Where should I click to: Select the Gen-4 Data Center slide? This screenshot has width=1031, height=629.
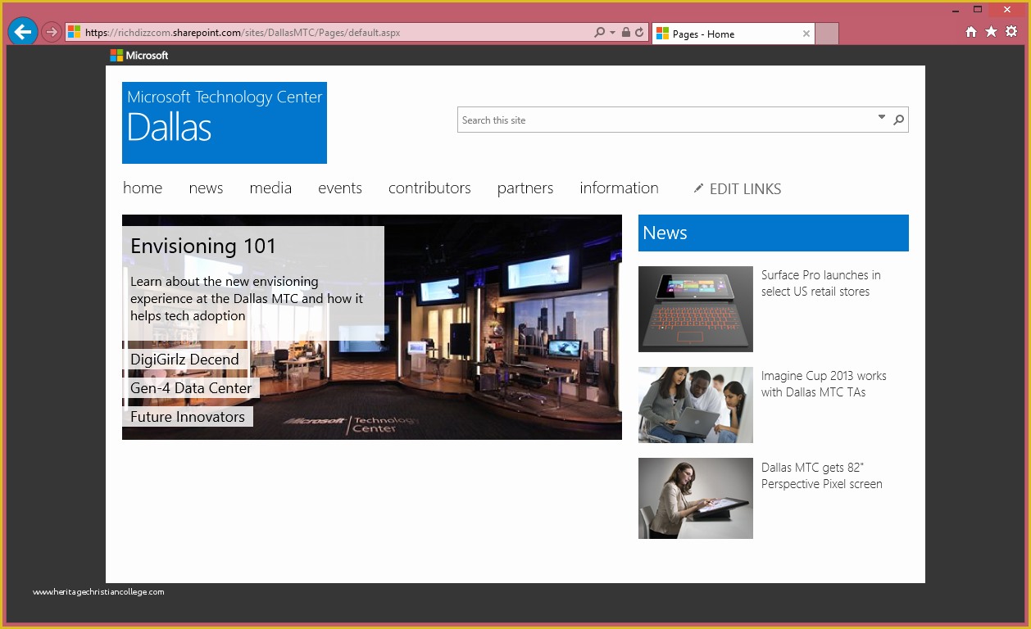click(x=193, y=388)
